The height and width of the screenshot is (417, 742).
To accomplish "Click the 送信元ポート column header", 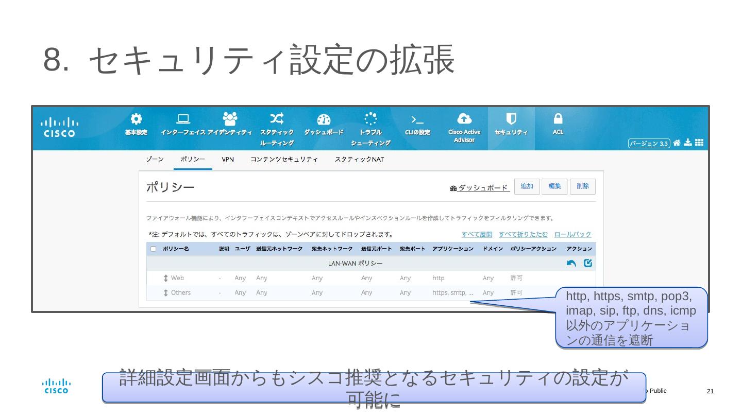I will click(377, 249).
